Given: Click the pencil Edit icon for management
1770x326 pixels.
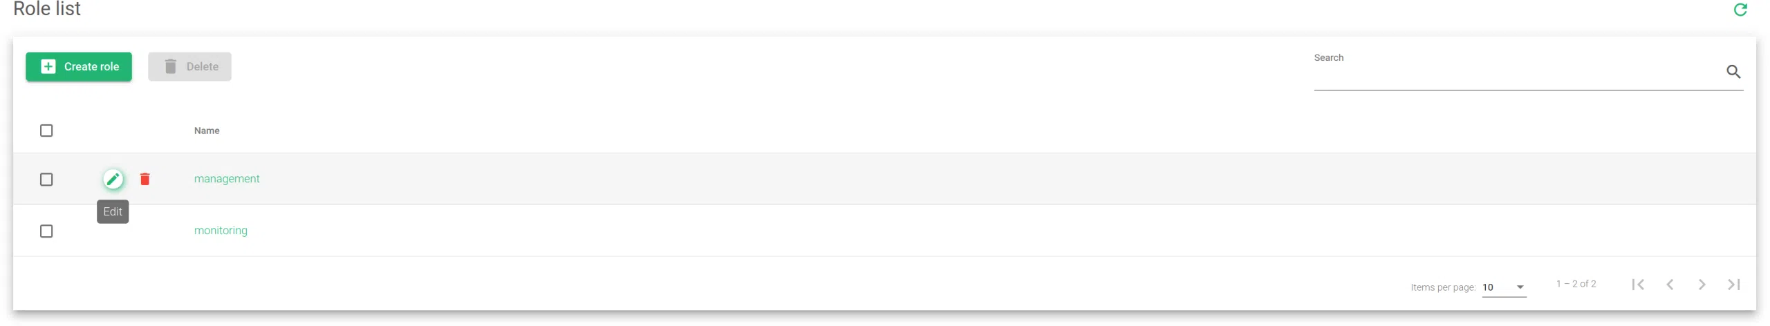Looking at the screenshot, I should pyautogui.click(x=113, y=180).
